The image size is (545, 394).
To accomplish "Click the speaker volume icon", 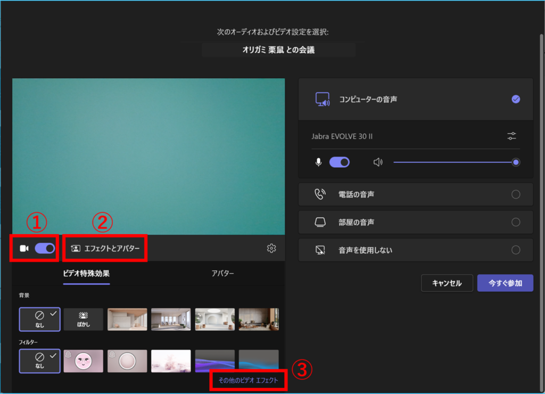I will pyautogui.click(x=378, y=162).
